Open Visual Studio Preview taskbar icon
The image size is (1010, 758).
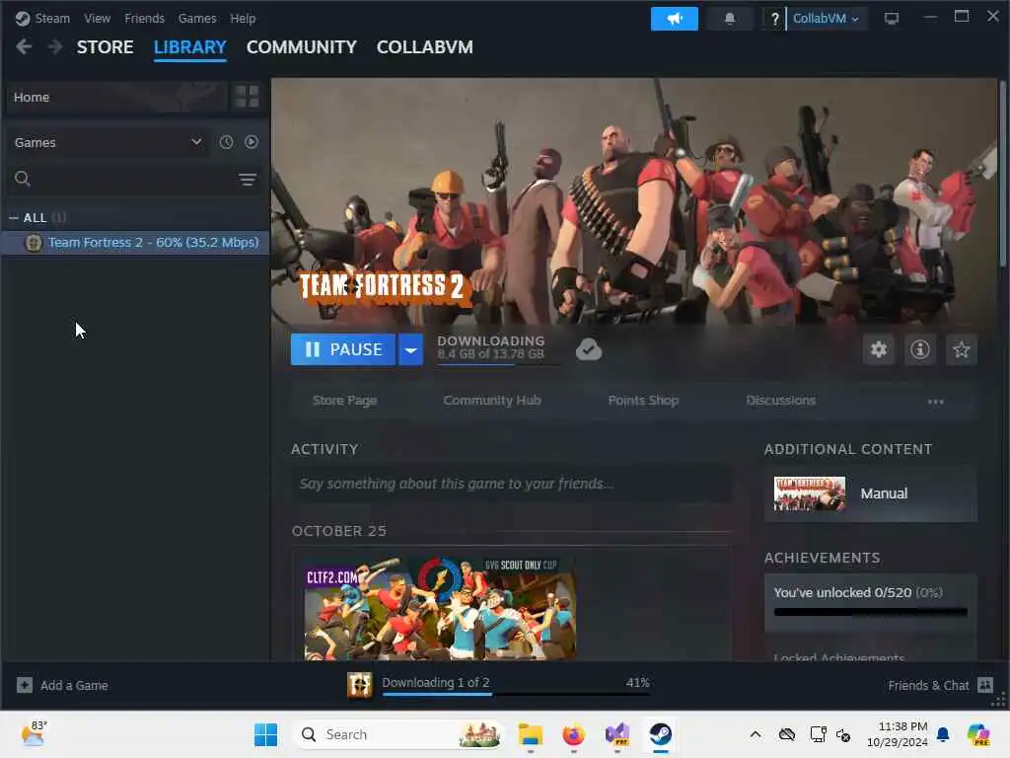(617, 734)
